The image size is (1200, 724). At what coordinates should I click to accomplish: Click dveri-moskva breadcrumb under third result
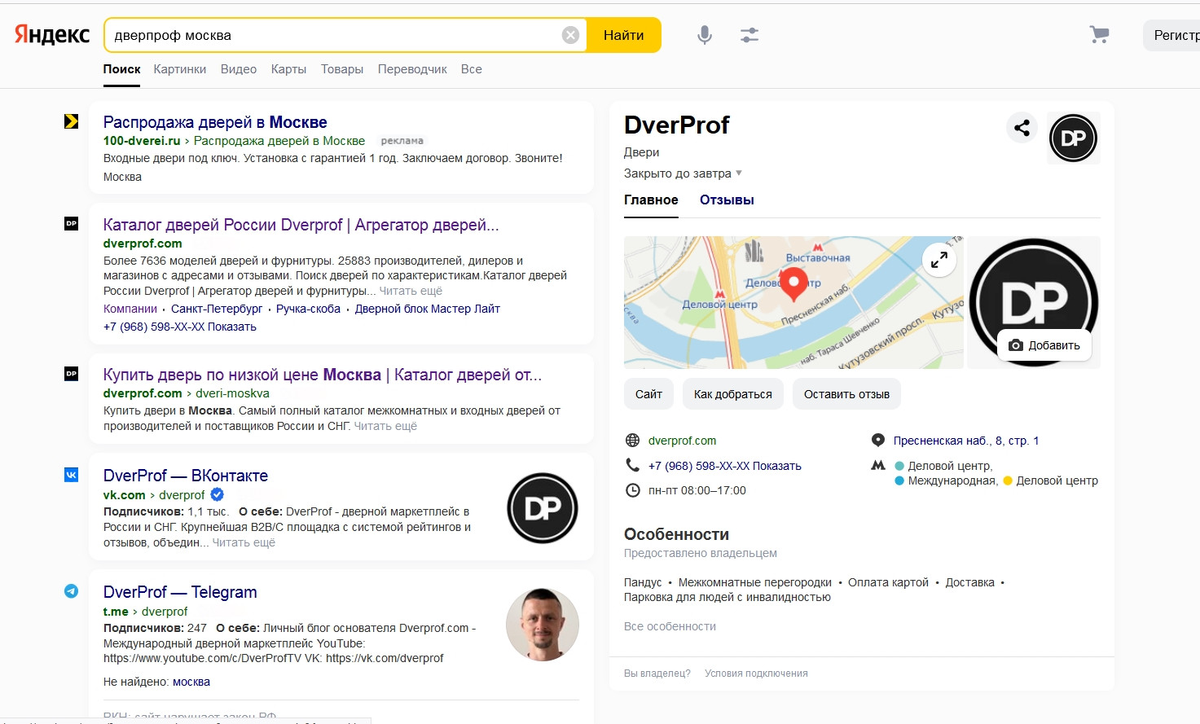(232, 393)
